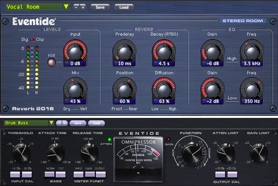Viewport: 278px width, 186px height.
Task: Click the Position front/rear knob
Action: pyautogui.click(x=125, y=90)
